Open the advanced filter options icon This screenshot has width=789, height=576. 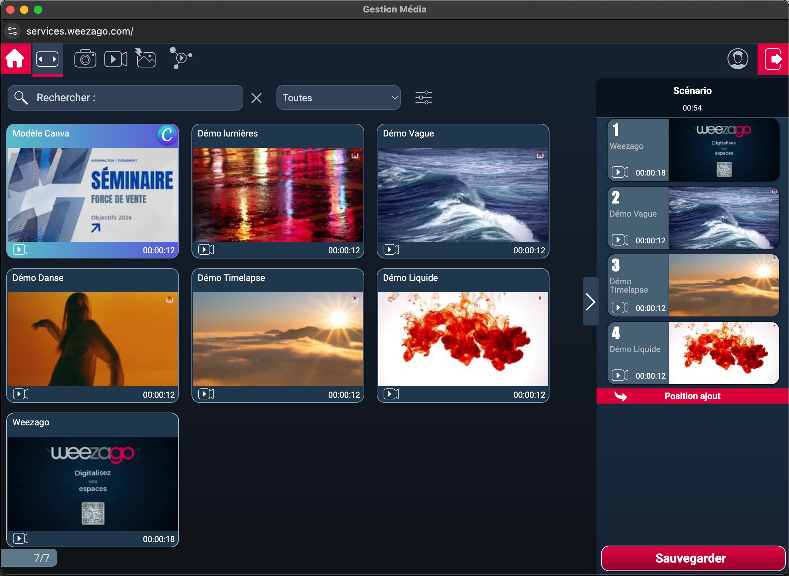pos(424,98)
